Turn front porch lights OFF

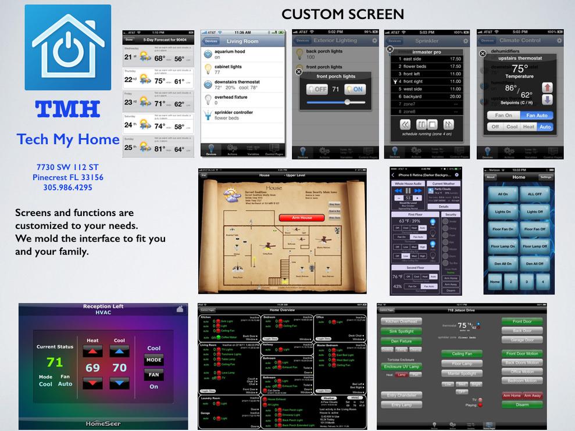(317, 89)
